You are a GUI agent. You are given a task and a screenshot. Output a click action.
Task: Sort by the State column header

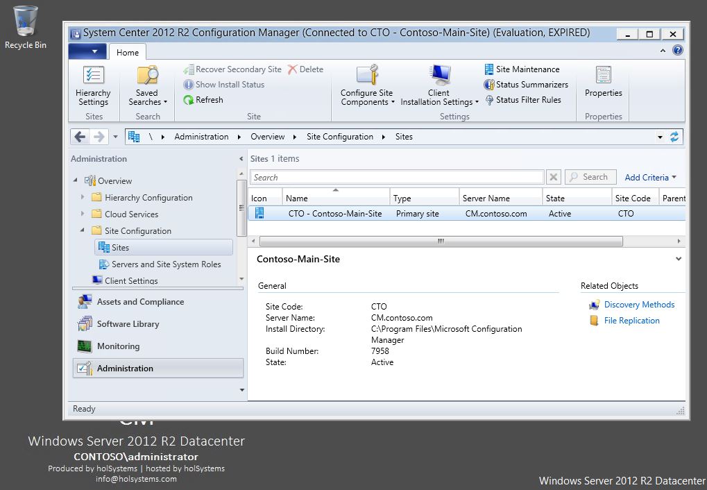coord(577,198)
